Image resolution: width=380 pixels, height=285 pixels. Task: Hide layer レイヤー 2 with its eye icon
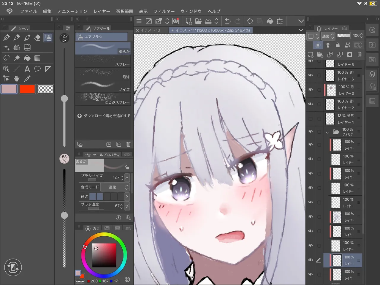coord(310,104)
